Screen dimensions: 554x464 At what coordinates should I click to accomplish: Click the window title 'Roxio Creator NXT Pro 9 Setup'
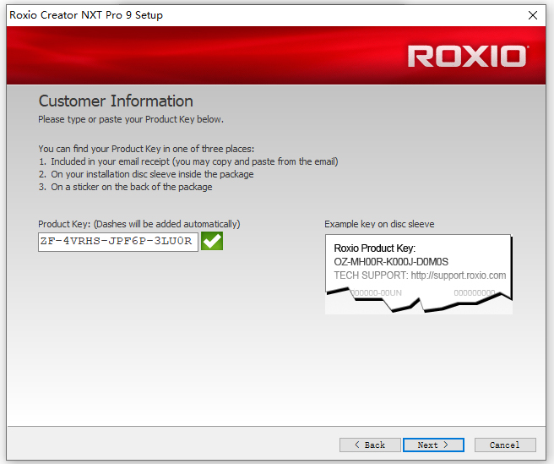point(86,15)
